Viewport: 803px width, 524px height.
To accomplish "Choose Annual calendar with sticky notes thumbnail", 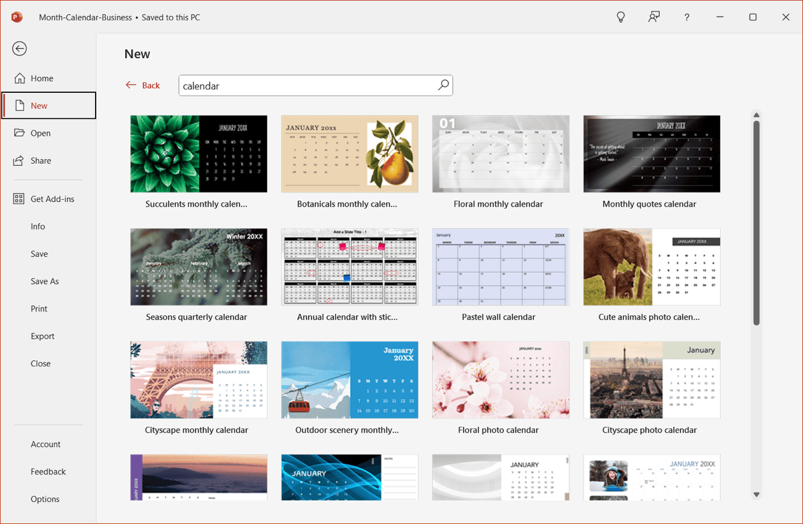I will click(x=350, y=267).
